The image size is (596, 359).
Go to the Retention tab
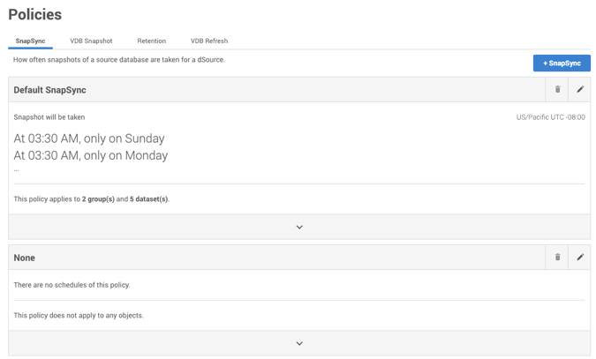pyautogui.click(x=151, y=41)
